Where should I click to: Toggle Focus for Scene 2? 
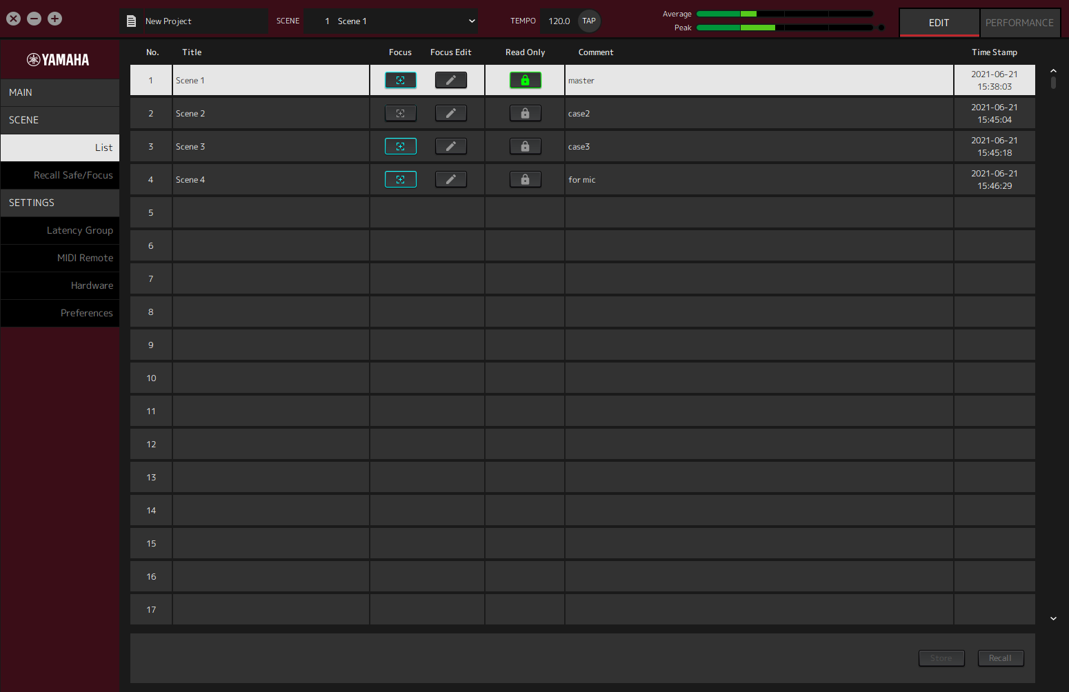(400, 113)
